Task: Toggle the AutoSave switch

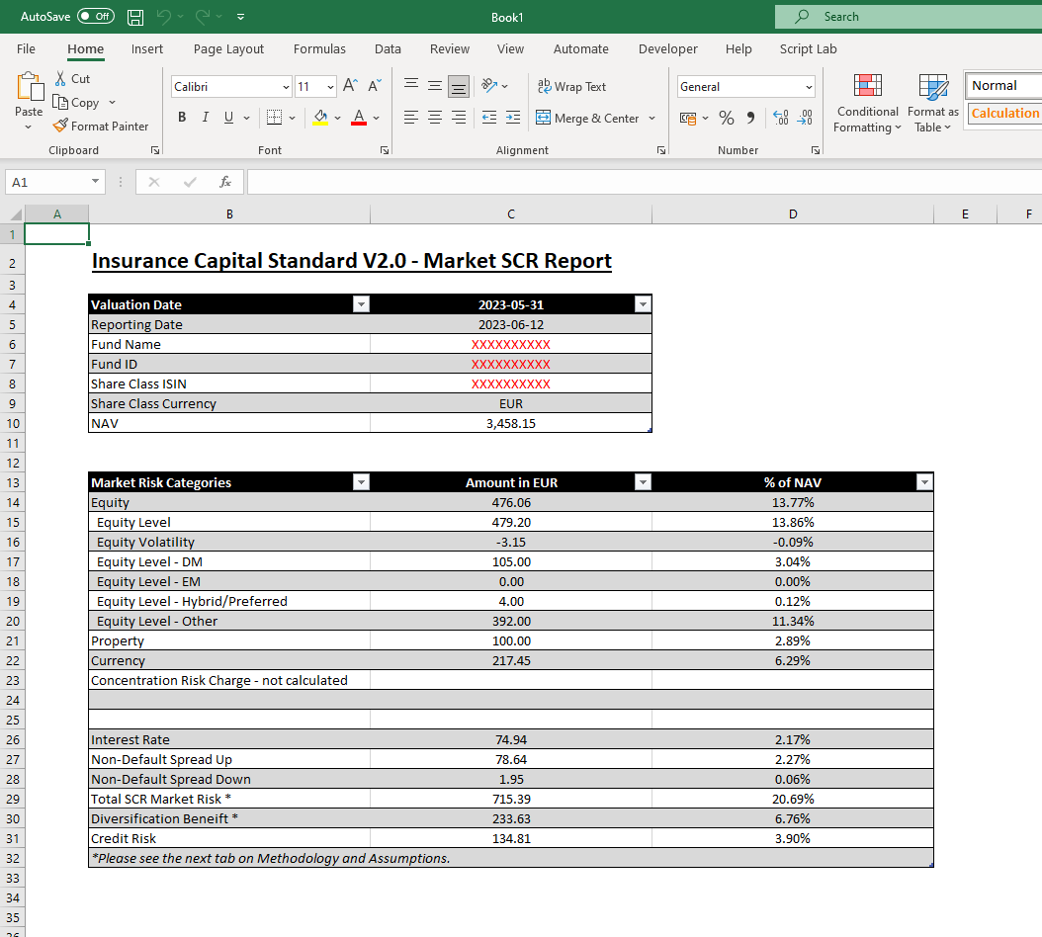Action: [95, 17]
